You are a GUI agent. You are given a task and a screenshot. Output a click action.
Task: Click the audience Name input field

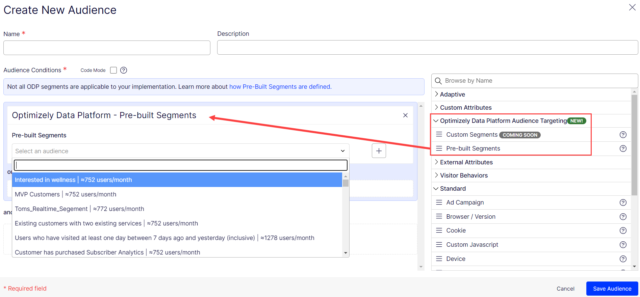pos(107,48)
